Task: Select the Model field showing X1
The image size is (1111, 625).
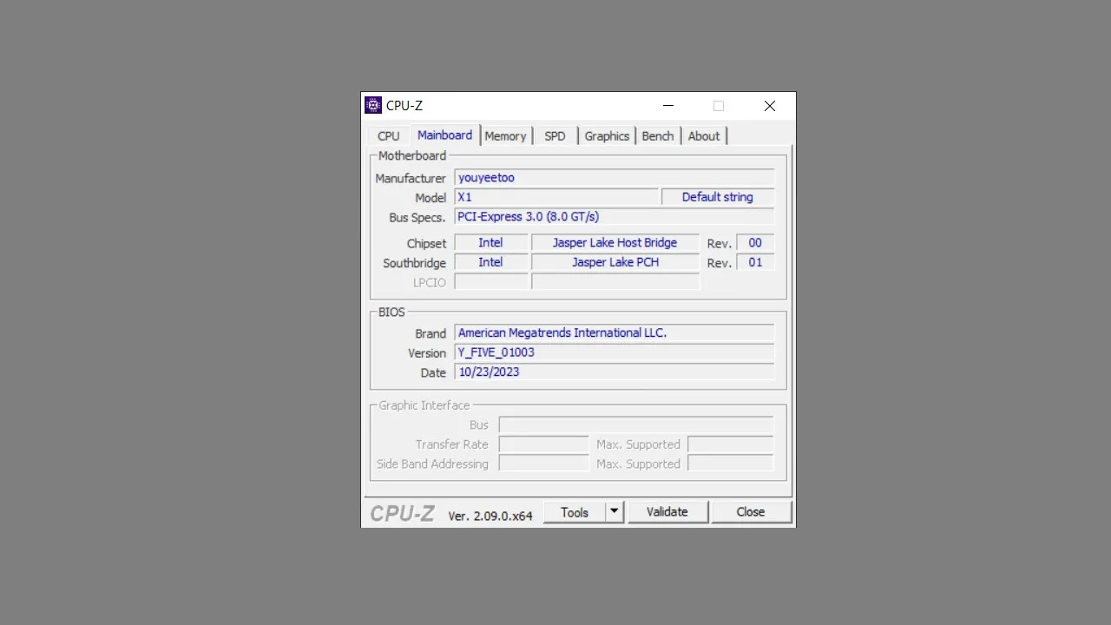Action: pos(555,197)
